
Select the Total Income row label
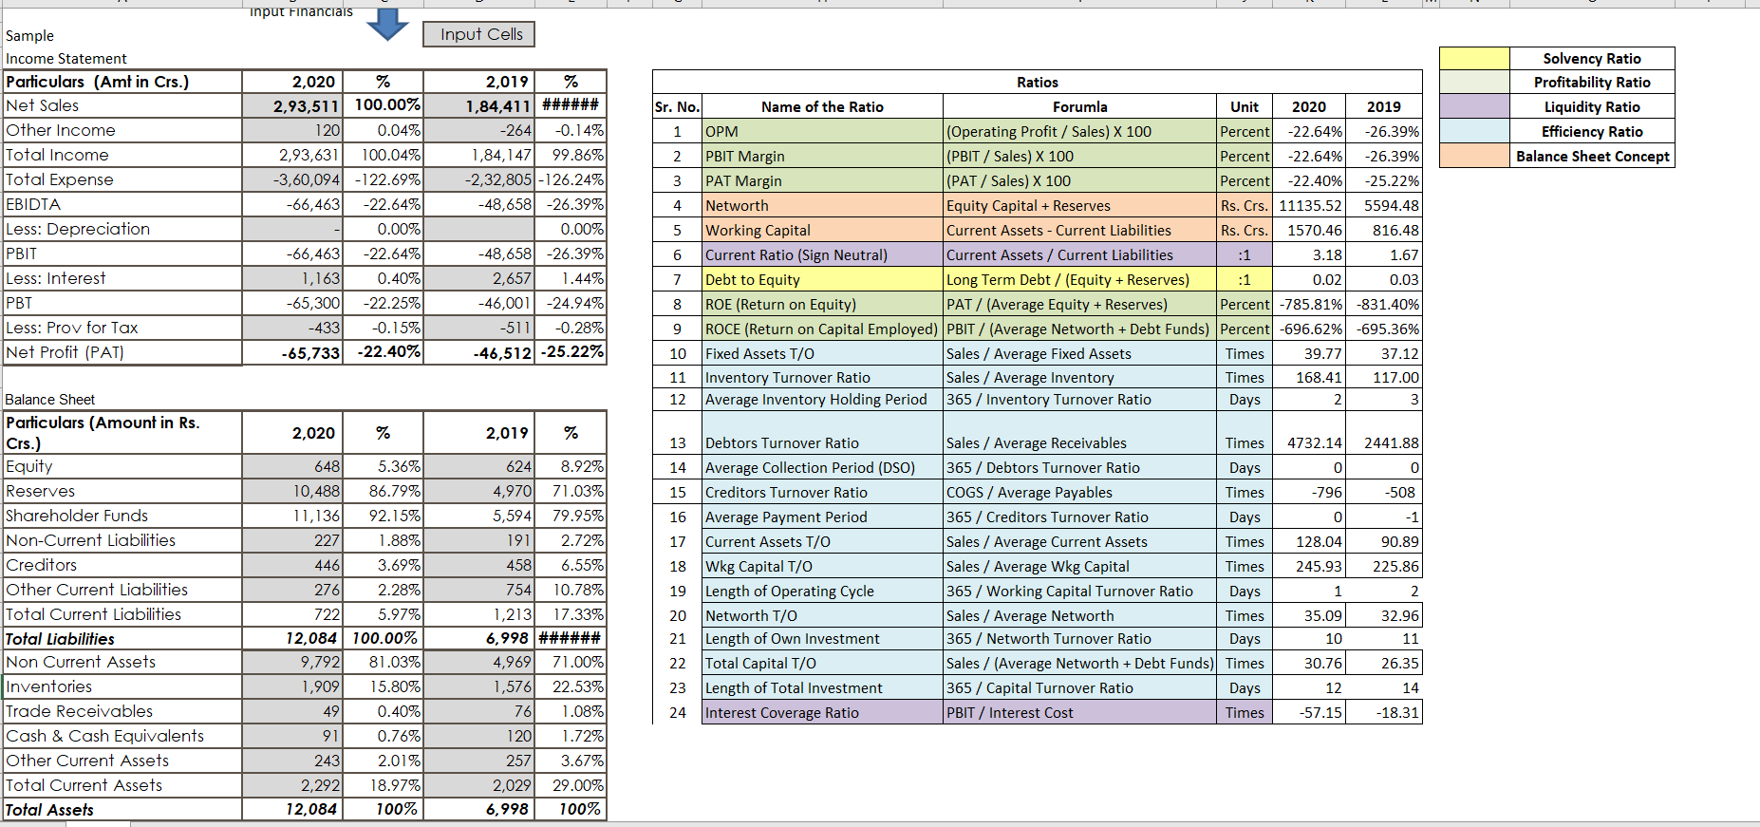click(x=122, y=155)
